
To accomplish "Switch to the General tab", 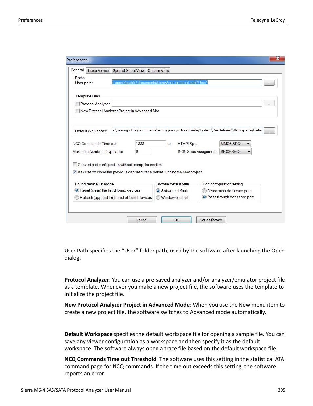I will tap(77, 70).
